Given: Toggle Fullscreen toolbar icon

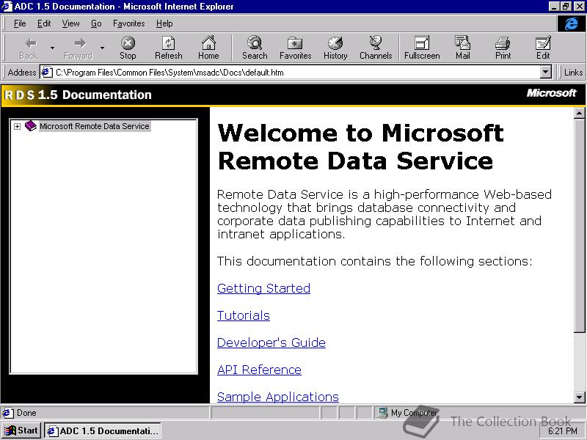Looking at the screenshot, I should coord(422,43).
